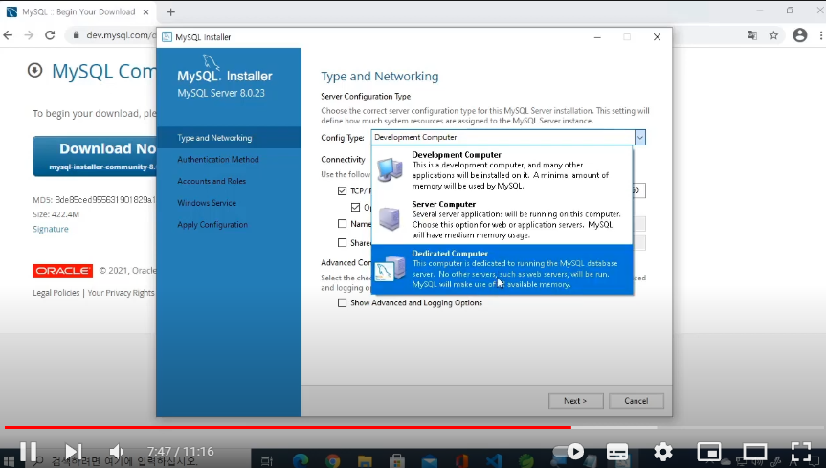This screenshot has height=468, width=826.
Task: Choose the Server Computer option
Action: coord(502,219)
